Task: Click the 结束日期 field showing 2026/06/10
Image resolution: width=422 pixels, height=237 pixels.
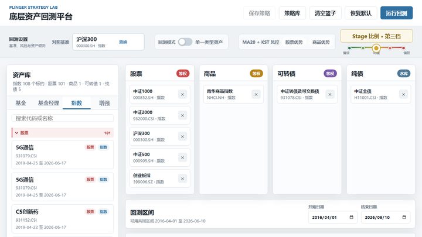Action: [x=386, y=217]
